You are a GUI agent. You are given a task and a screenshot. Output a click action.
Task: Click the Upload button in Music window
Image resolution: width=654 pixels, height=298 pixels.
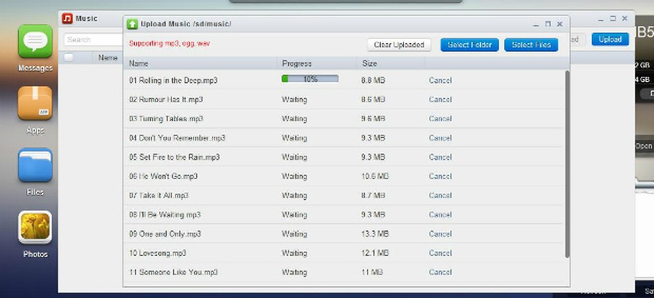click(x=610, y=39)
